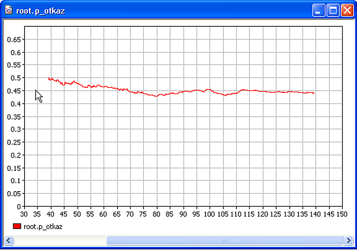Maximize the root.p_otkaz window
This screenshot has height=250, width=357.
[x=333, y=11]
